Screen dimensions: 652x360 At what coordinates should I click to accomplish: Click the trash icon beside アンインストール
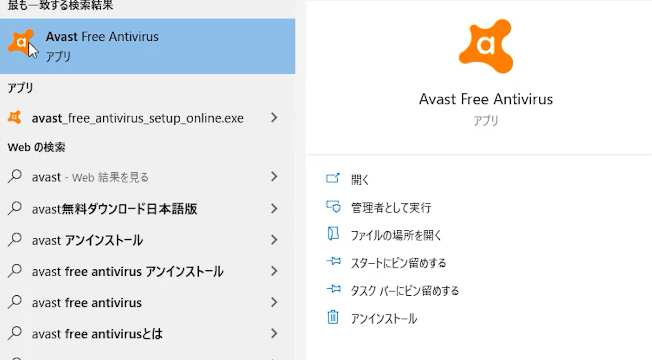(x=333, y=317)
